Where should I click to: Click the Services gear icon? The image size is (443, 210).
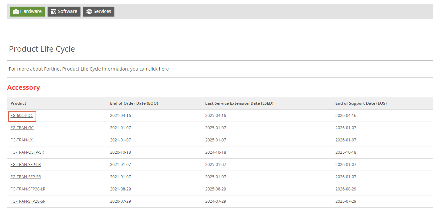click(x=89, y=12)
